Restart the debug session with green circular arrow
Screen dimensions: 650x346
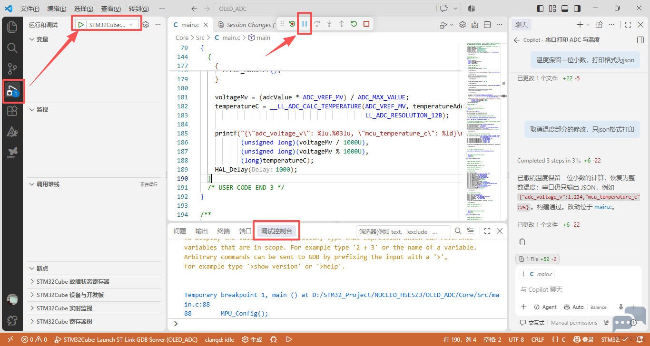pos(354,24)
